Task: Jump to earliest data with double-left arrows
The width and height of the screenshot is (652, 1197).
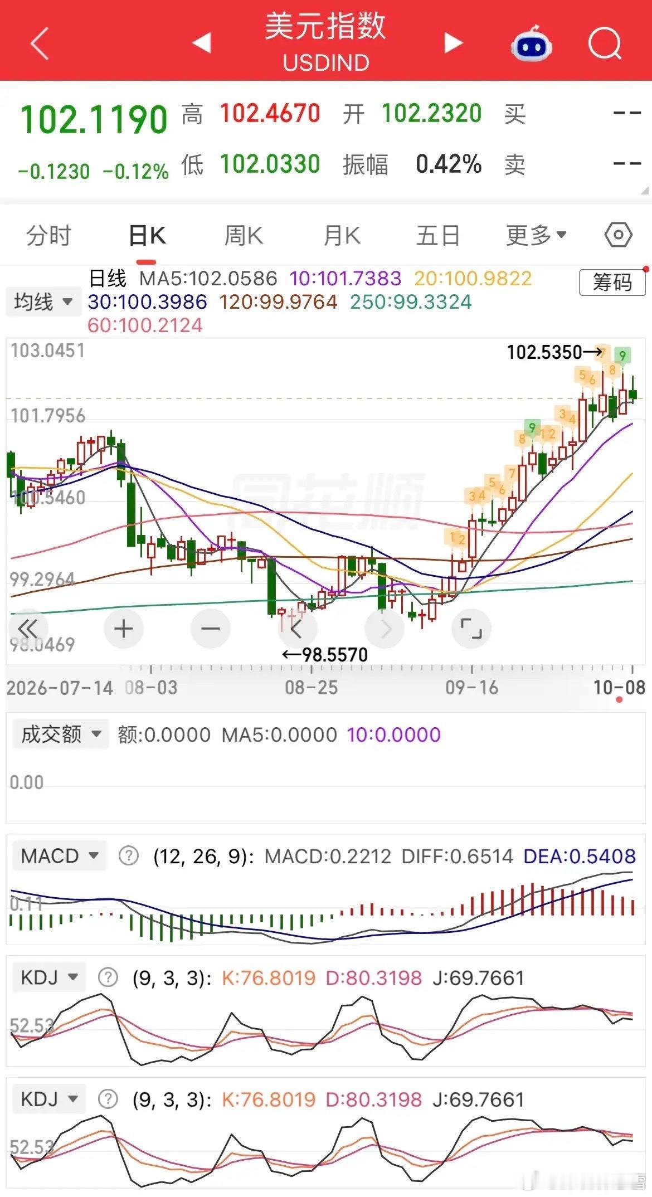Action: pyautogui.click(x=27, y=629)
